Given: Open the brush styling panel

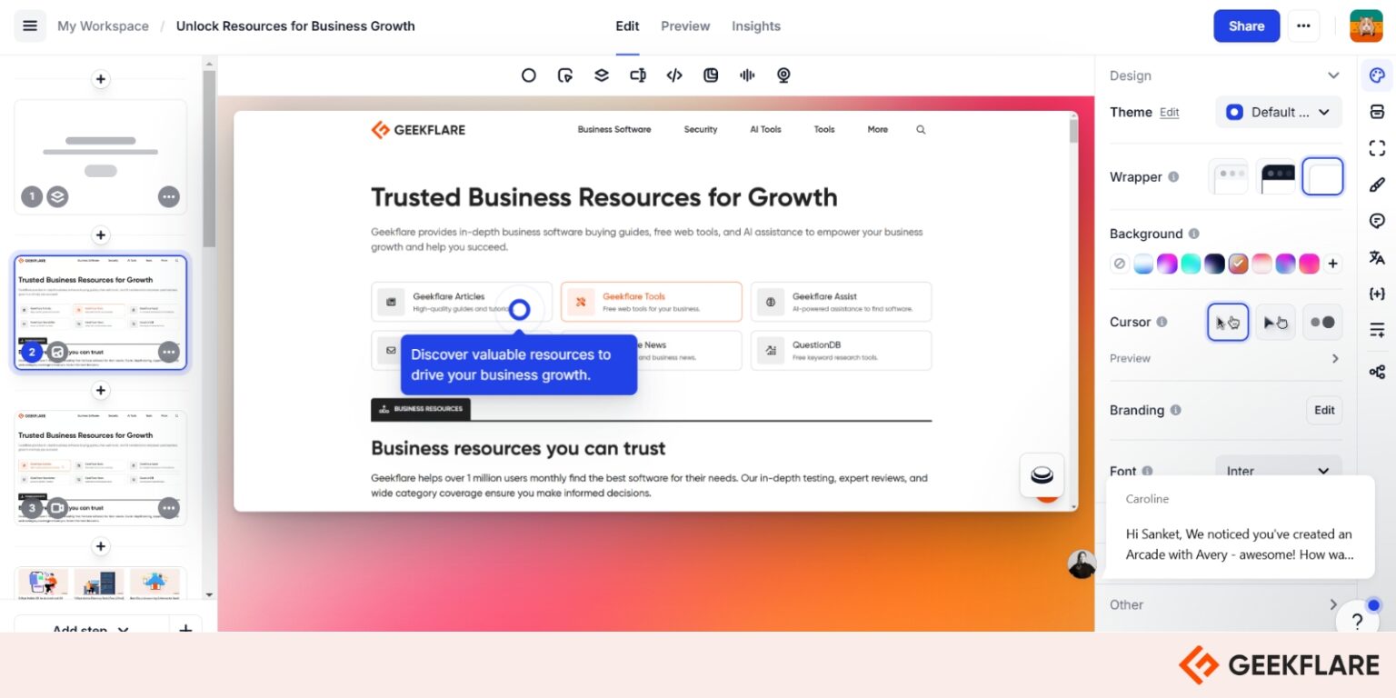Looking at the screenshot, I should [1377, 184].
